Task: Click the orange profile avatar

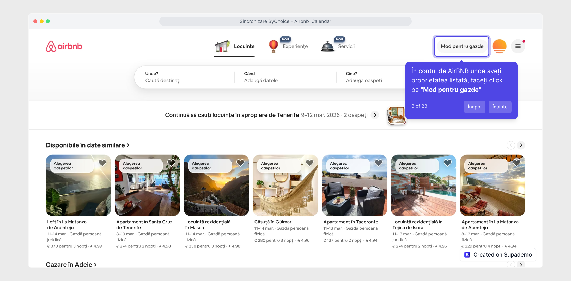Action: 499,46
